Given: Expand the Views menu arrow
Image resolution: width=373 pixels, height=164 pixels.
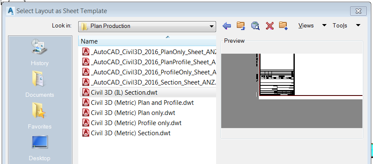Looking at the screenshot, I should tap(324, 25).
